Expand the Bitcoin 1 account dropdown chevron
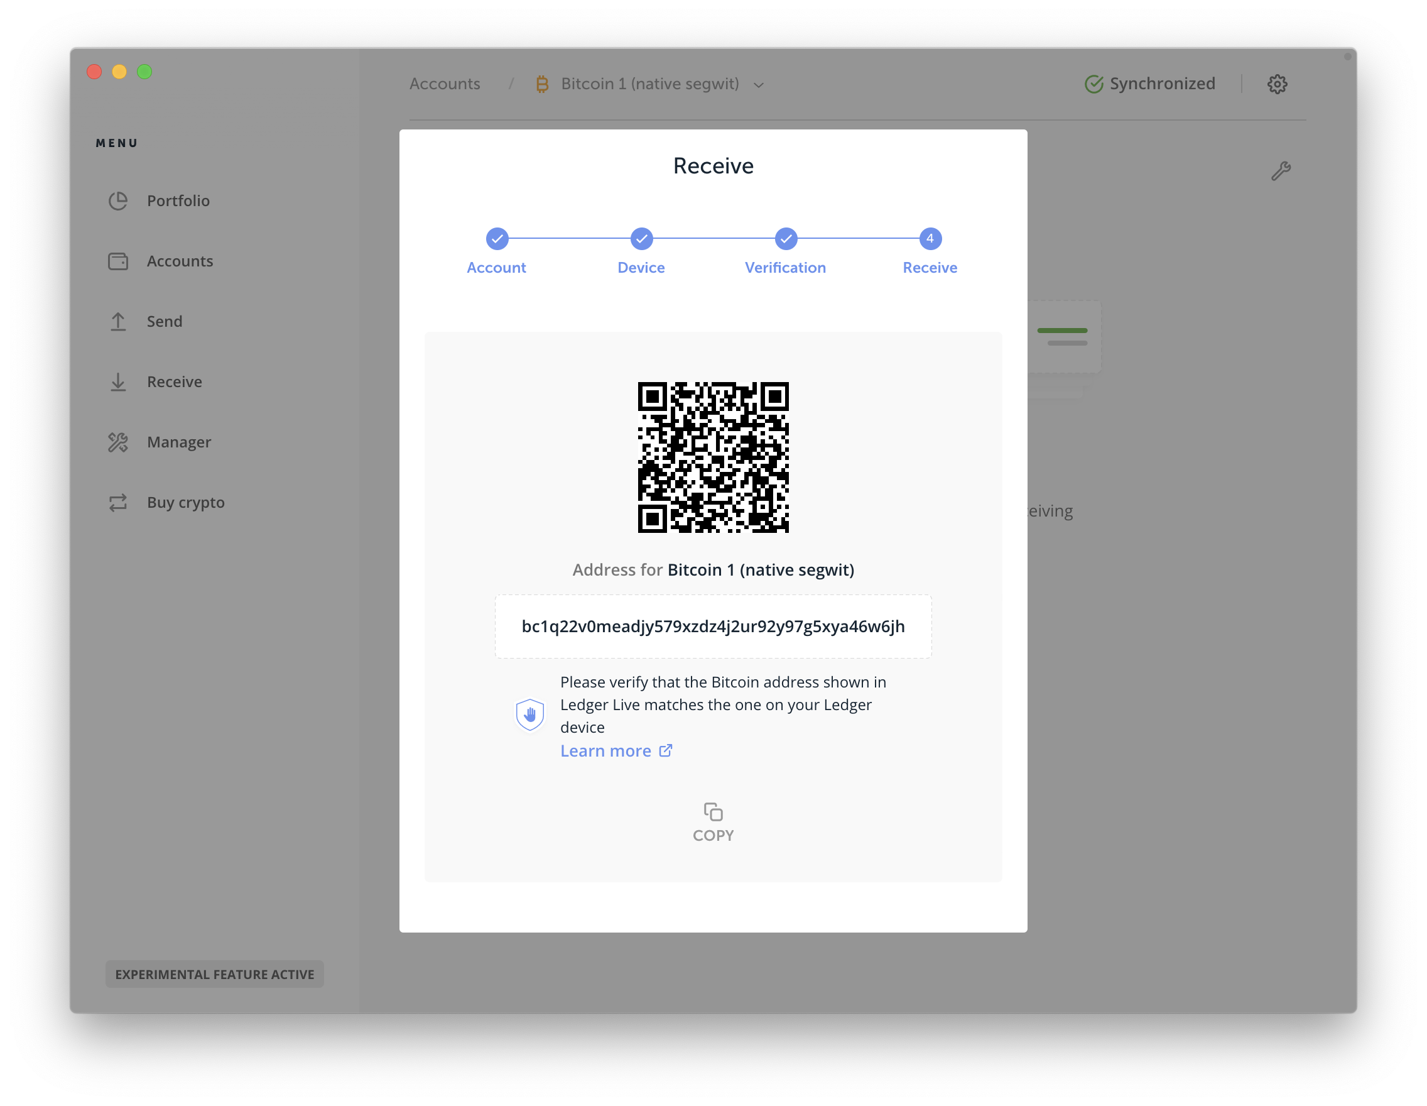1427x1106 pixels. click(x=758, y=85)
